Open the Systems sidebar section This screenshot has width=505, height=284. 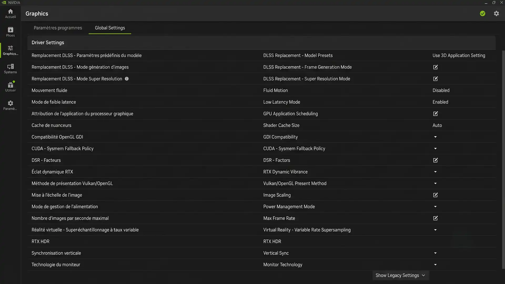click(10, 69)
